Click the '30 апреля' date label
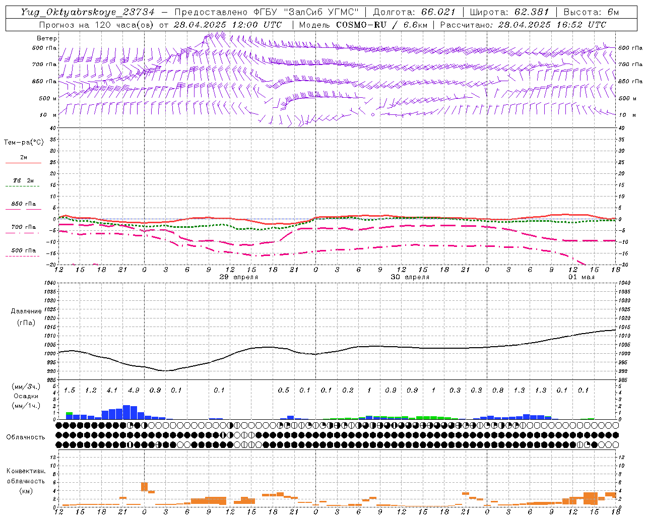The height and width of the screenshot is (516, 645). pyautogui.click(x=410, y=277)
